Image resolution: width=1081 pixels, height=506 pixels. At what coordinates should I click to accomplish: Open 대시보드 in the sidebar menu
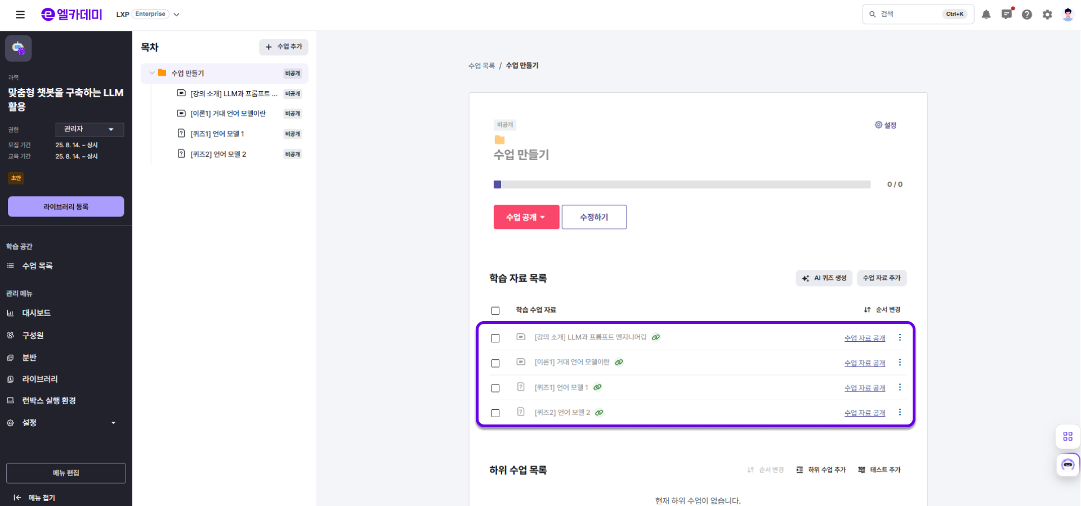37,313
